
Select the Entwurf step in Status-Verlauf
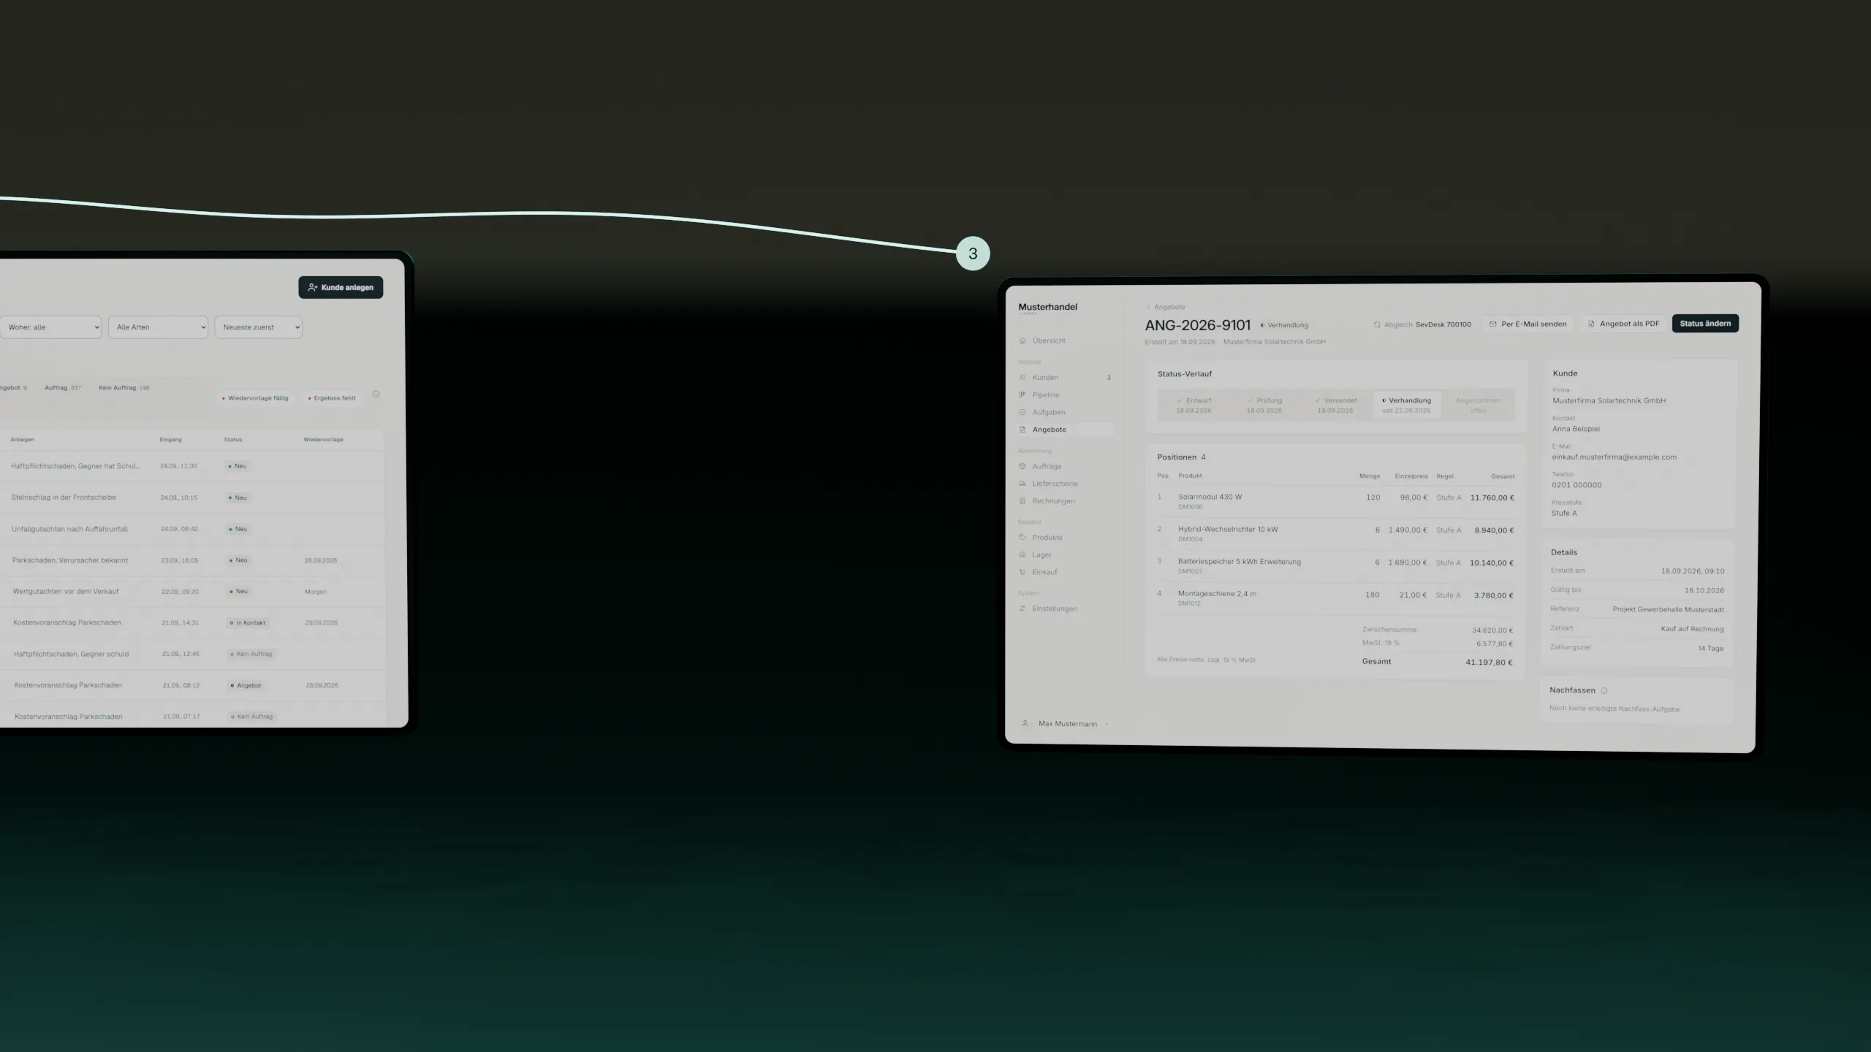[1193, 405]
